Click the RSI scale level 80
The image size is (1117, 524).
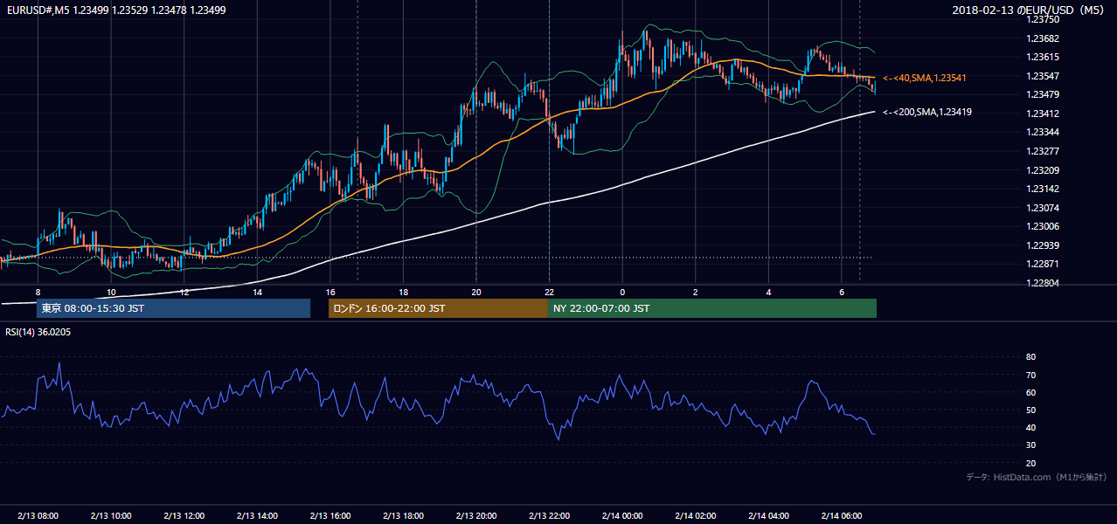(1030, 357)
